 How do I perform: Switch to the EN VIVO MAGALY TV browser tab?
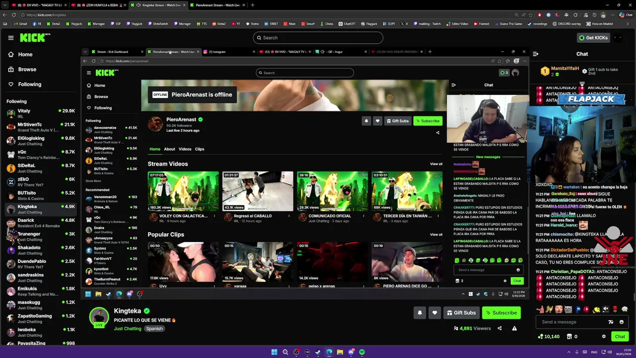click(x=39, y=5)
